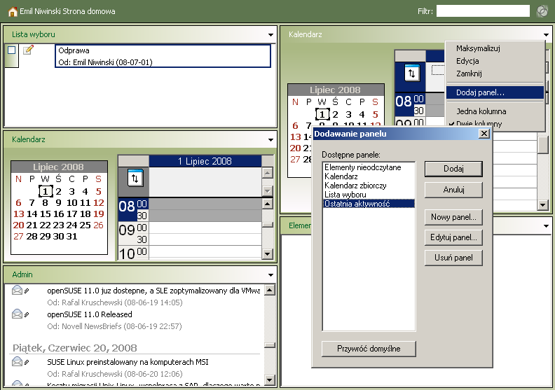Tick the checkbox beside the Odprawa item
555x390 pixels.
click(x=12, y=50)
